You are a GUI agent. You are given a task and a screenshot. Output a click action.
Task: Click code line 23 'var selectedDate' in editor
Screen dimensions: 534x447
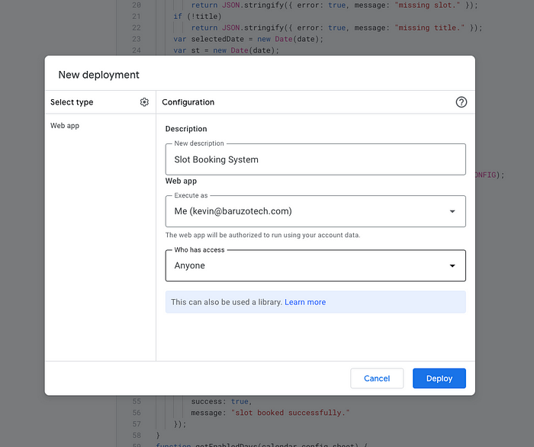[248, 39]
